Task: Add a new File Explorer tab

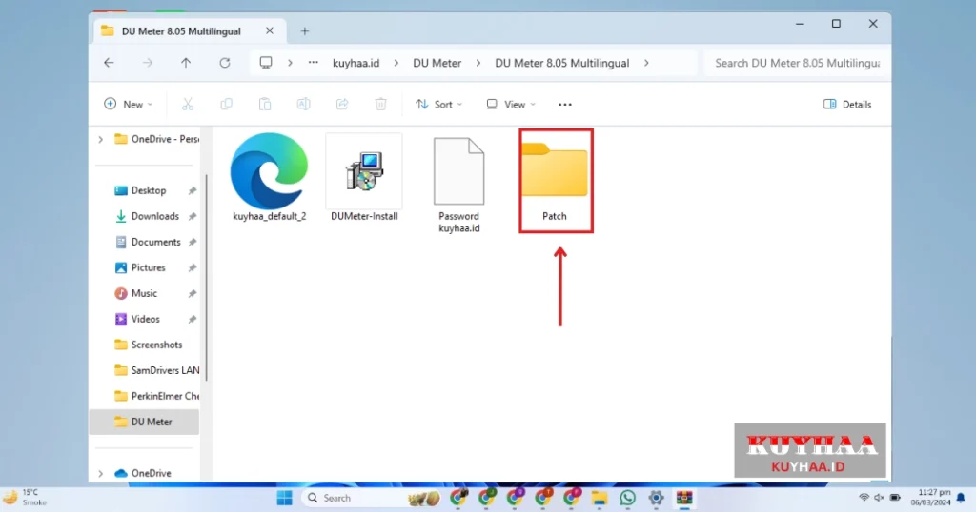Action: (305, 31)
